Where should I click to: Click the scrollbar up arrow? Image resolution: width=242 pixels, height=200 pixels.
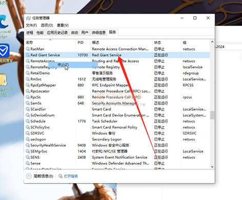(x=212, y=42)
